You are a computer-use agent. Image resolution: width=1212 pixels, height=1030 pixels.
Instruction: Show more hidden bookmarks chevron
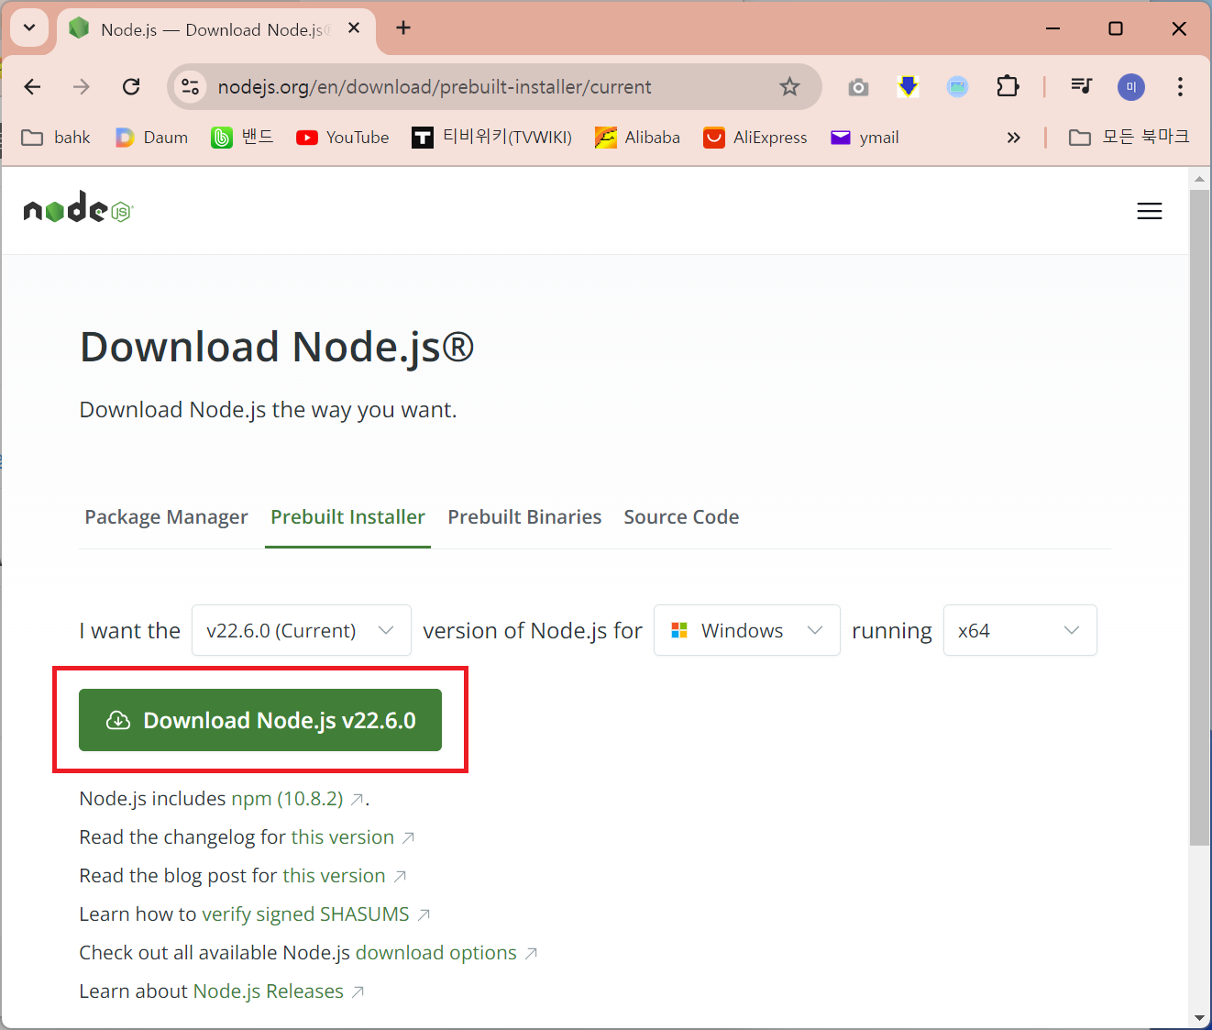[1013, 138]
